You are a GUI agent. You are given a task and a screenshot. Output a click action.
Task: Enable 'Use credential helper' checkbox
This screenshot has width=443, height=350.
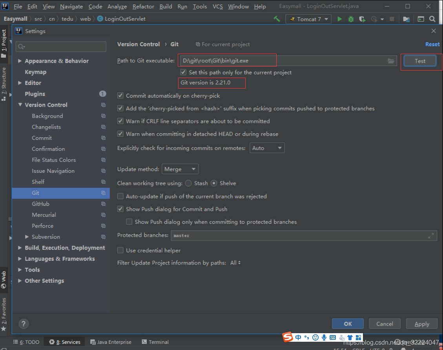pyautogui.click(x=120, y=250)
